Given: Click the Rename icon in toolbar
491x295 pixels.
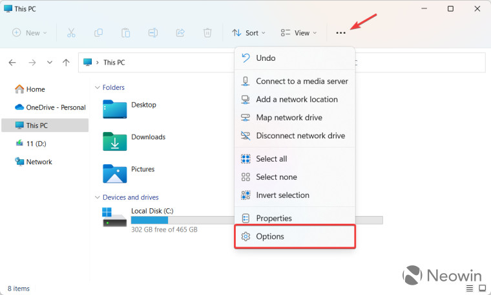Looking at the screenshot, I should coord(153,32).
